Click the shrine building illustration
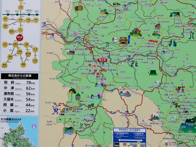Viewport: 196px width, 147px height. click(x=123, y=40)
